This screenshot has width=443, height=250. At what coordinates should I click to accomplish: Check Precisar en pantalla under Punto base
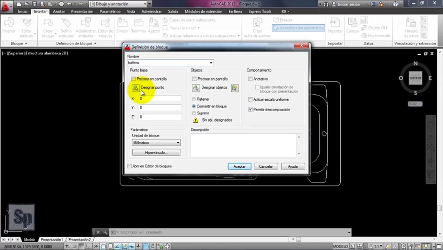tap(134, 79)
